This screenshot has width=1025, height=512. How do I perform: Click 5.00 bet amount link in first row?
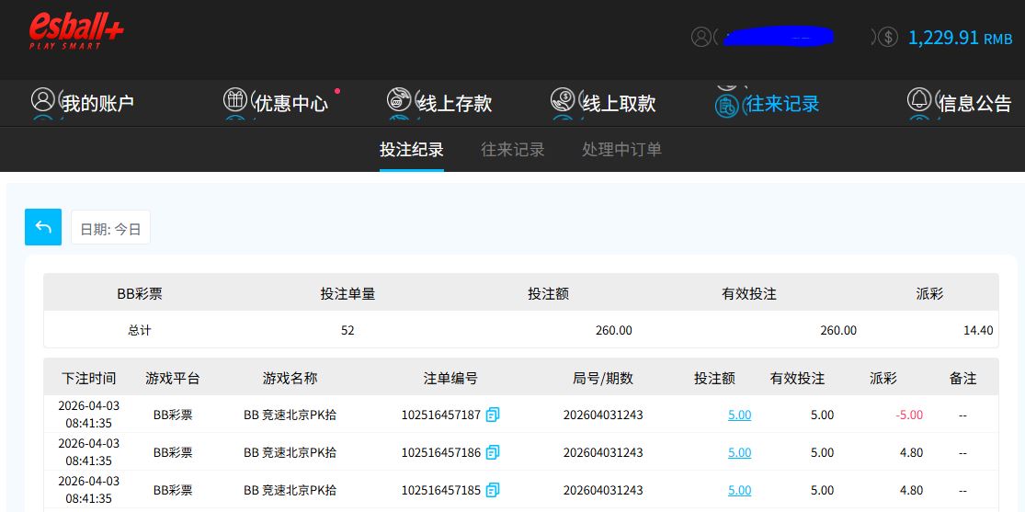[x=739, y=415]
